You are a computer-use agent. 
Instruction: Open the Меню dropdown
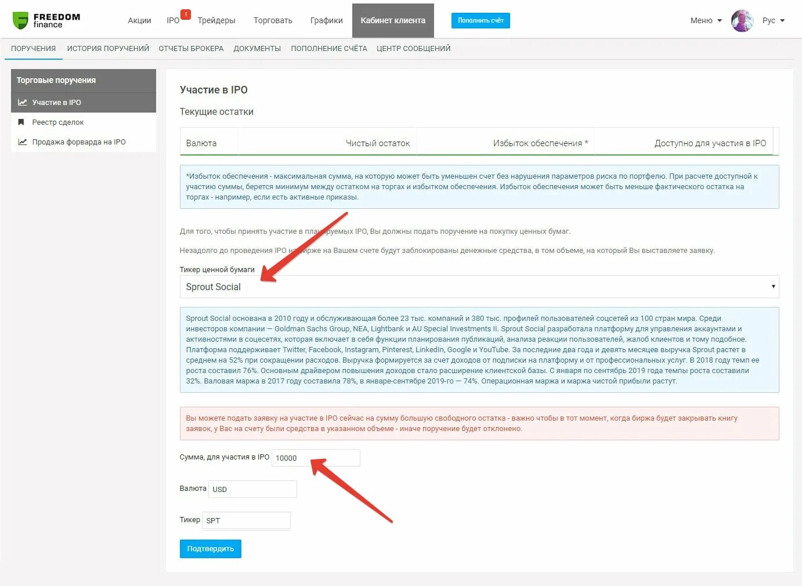pos(706,20)
